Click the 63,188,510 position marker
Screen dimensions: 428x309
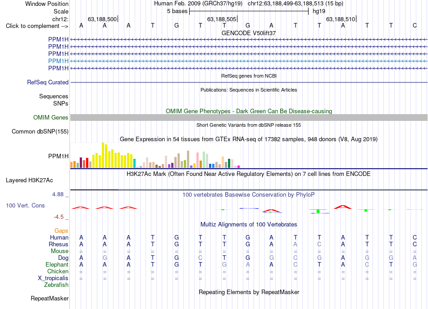click(341, 19)
